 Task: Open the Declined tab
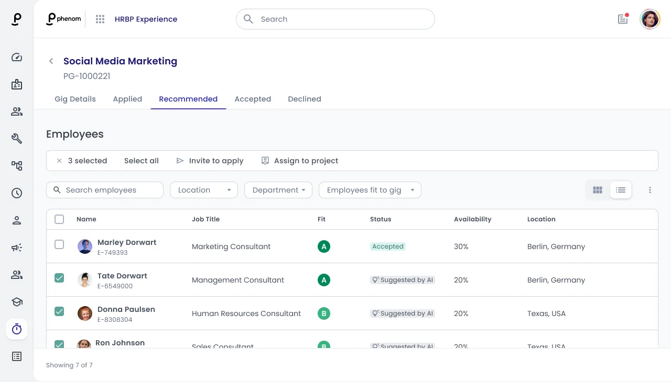coord(305,99)
